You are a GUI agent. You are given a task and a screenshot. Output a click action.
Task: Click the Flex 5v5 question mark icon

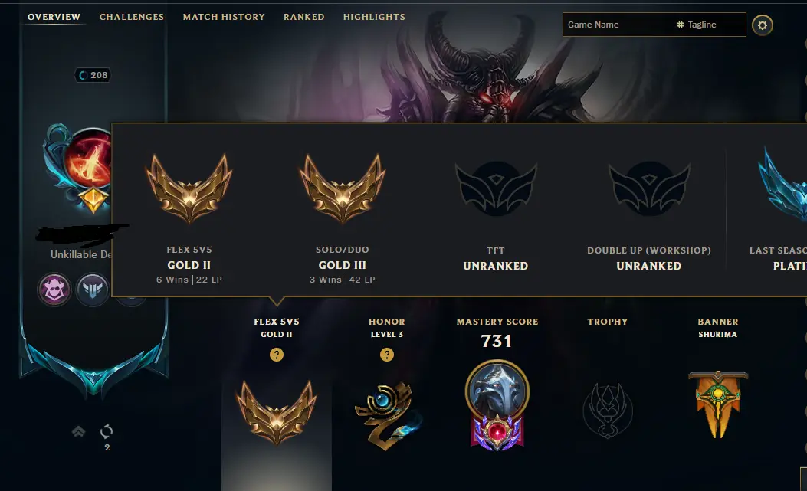(277, 355)
